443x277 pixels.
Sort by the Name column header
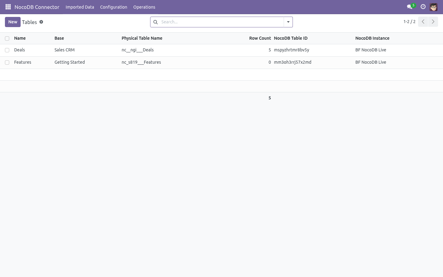click(20, 38)
